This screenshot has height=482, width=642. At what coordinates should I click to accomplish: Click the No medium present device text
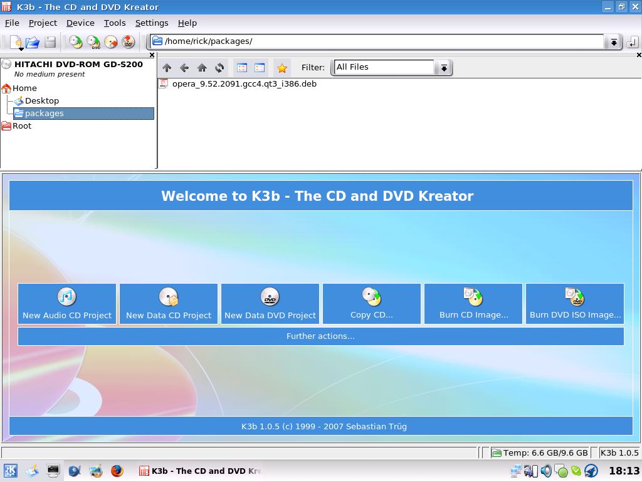pyautogui.click(x=50, y=74)
